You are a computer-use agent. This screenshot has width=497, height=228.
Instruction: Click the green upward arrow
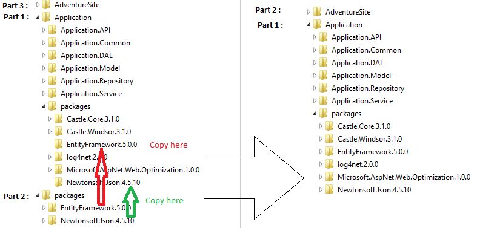[x=131, y=201]
